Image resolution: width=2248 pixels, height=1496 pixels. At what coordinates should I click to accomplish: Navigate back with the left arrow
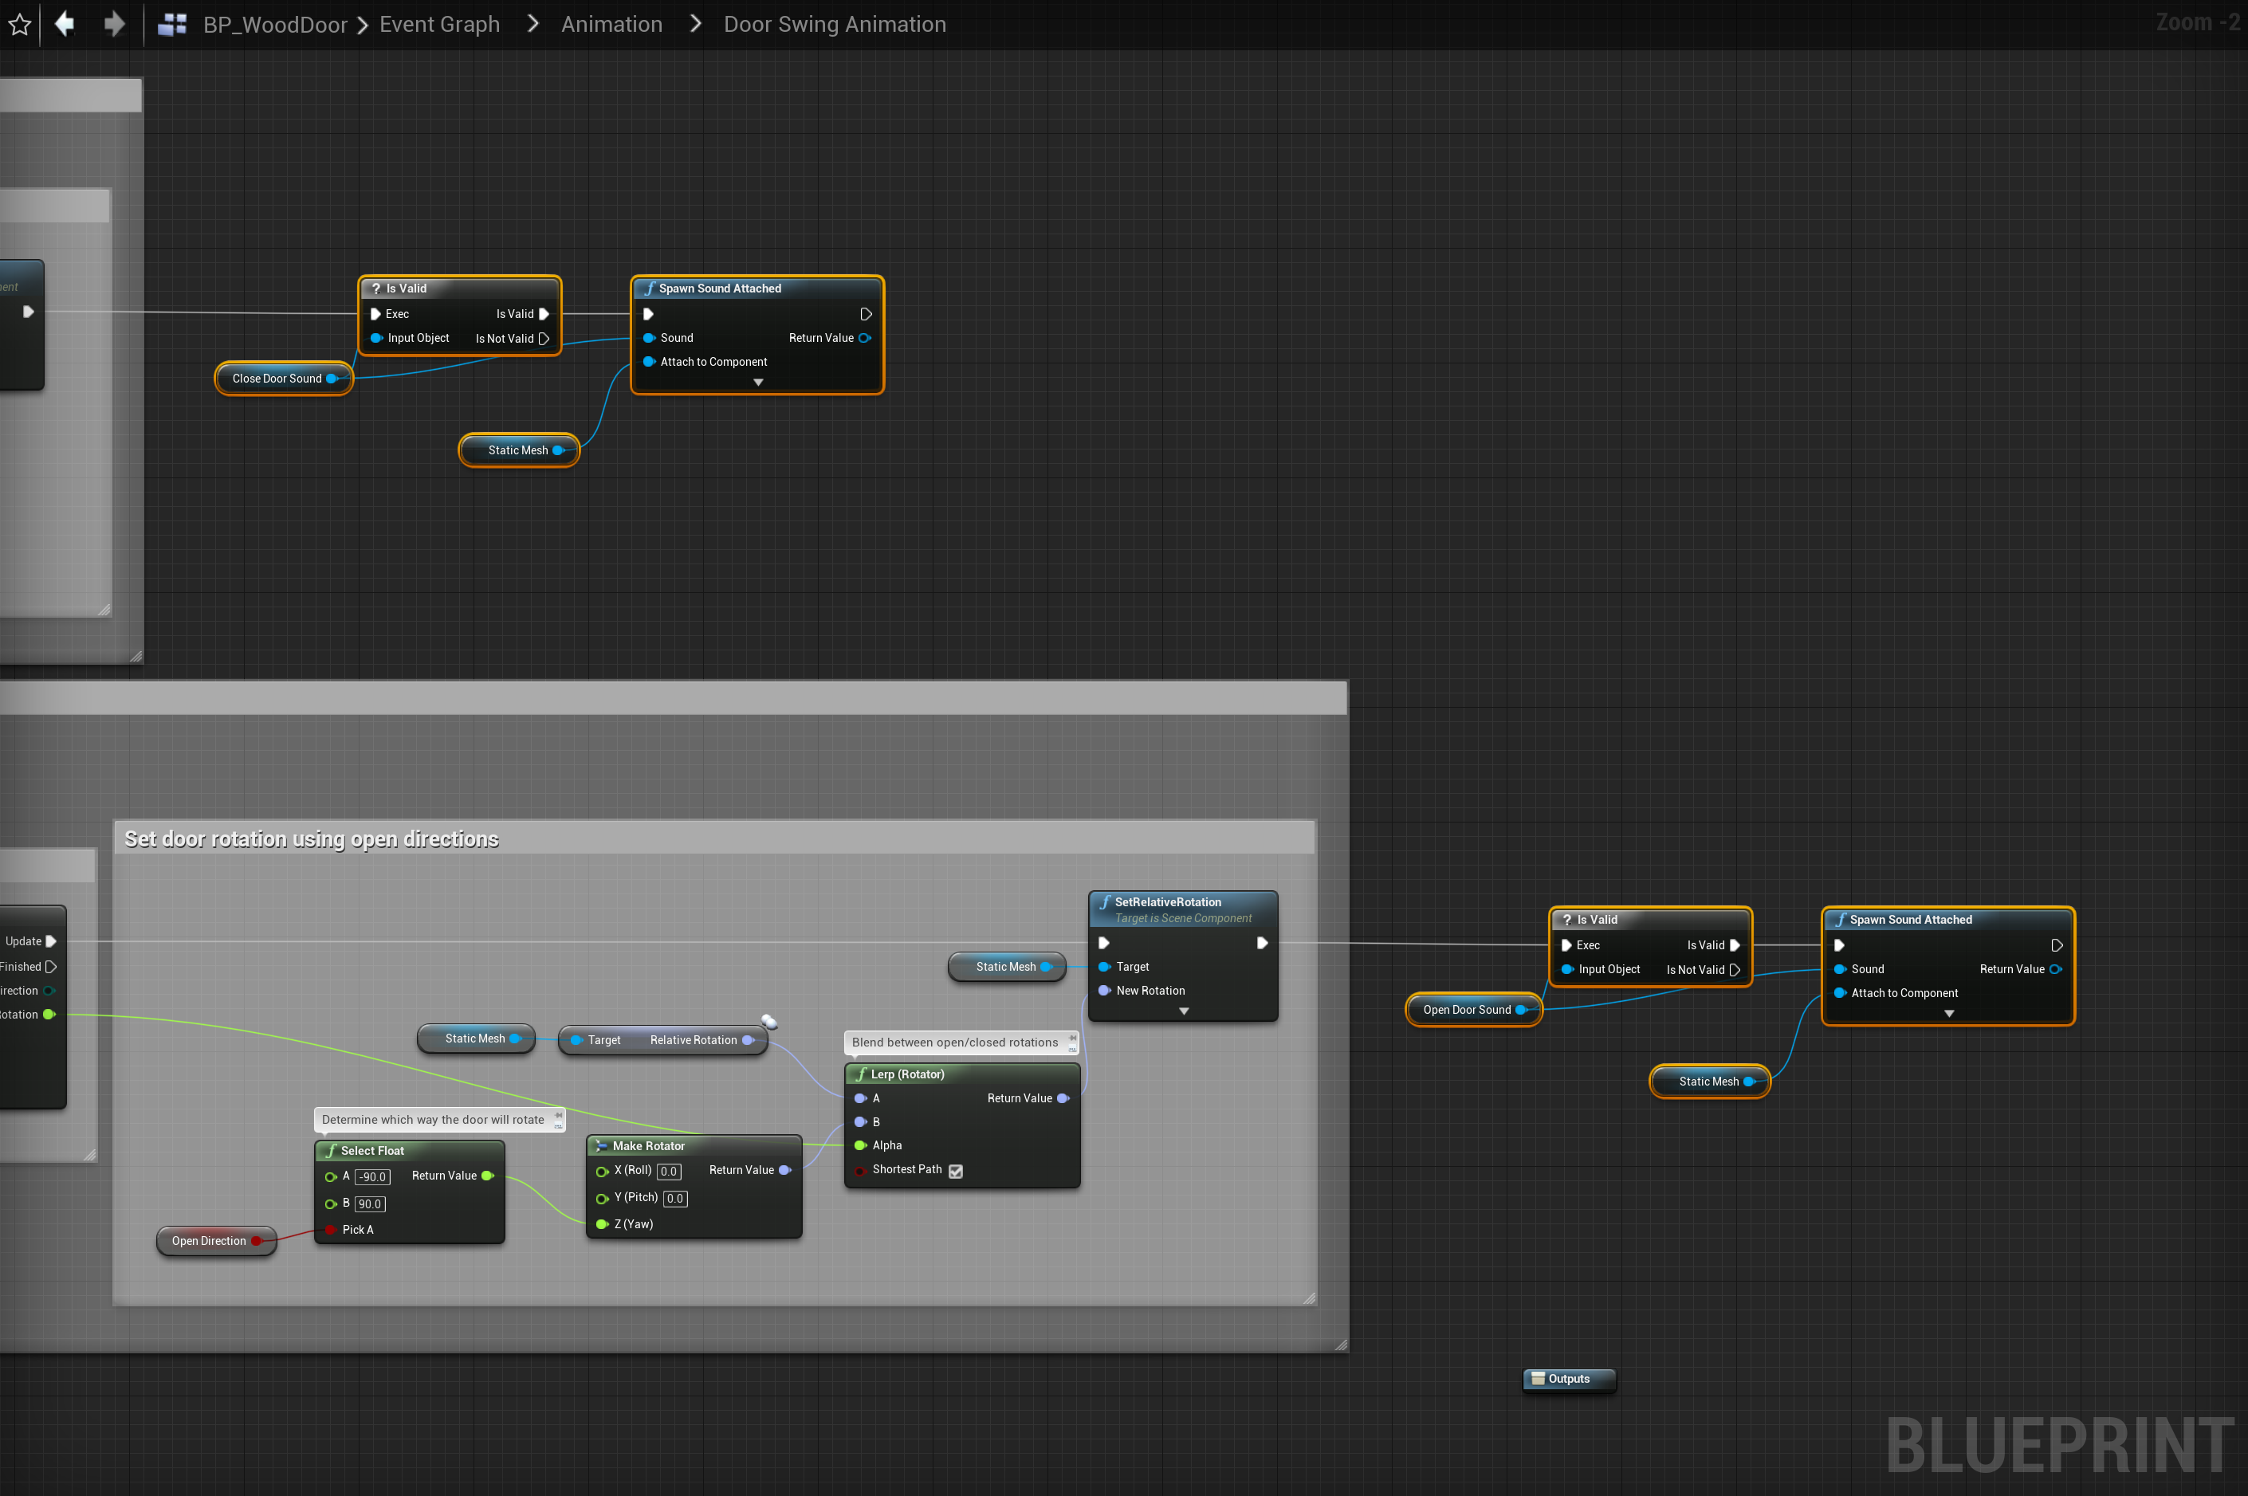[65, 23]
